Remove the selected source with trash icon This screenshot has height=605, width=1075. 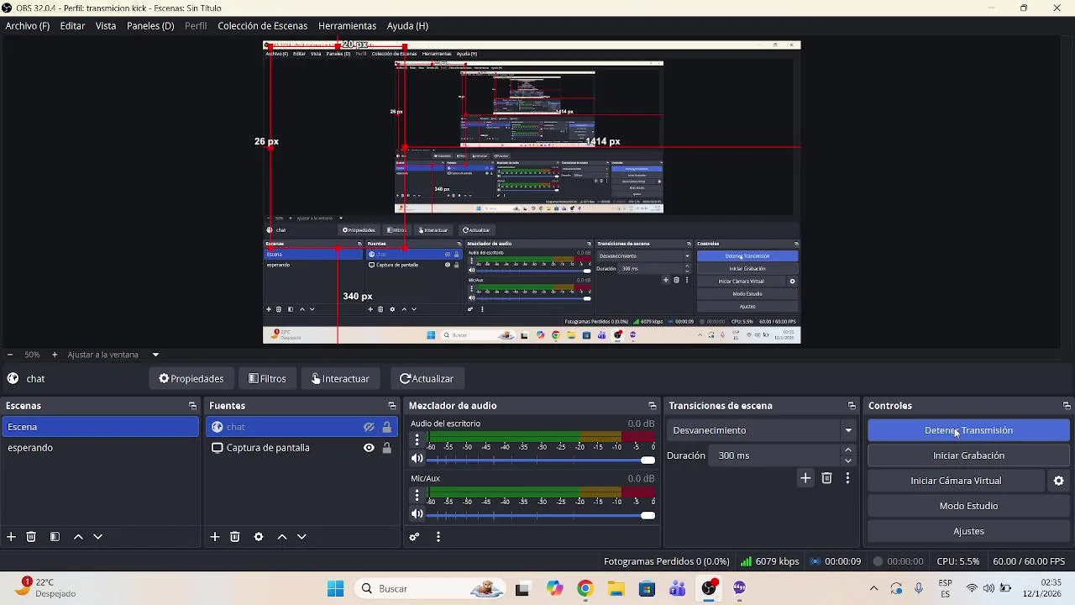[235, 537]
